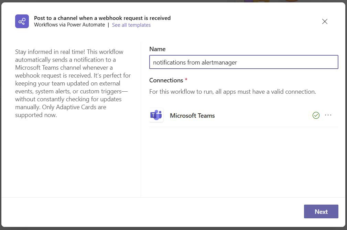The width and height of the screenshot is (347, 230).
Task: Click the Microsoft Teams app icon
Action: click(x=156, y=115)
